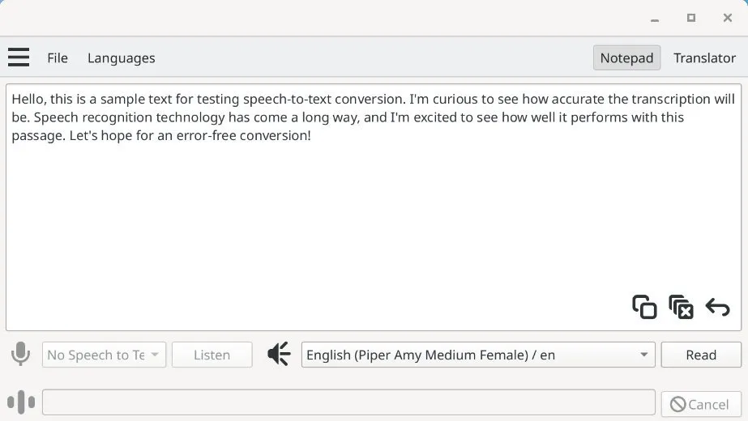Click the audio waveform status icon
The width and height of the screenshot is (748, 421).
21,402
